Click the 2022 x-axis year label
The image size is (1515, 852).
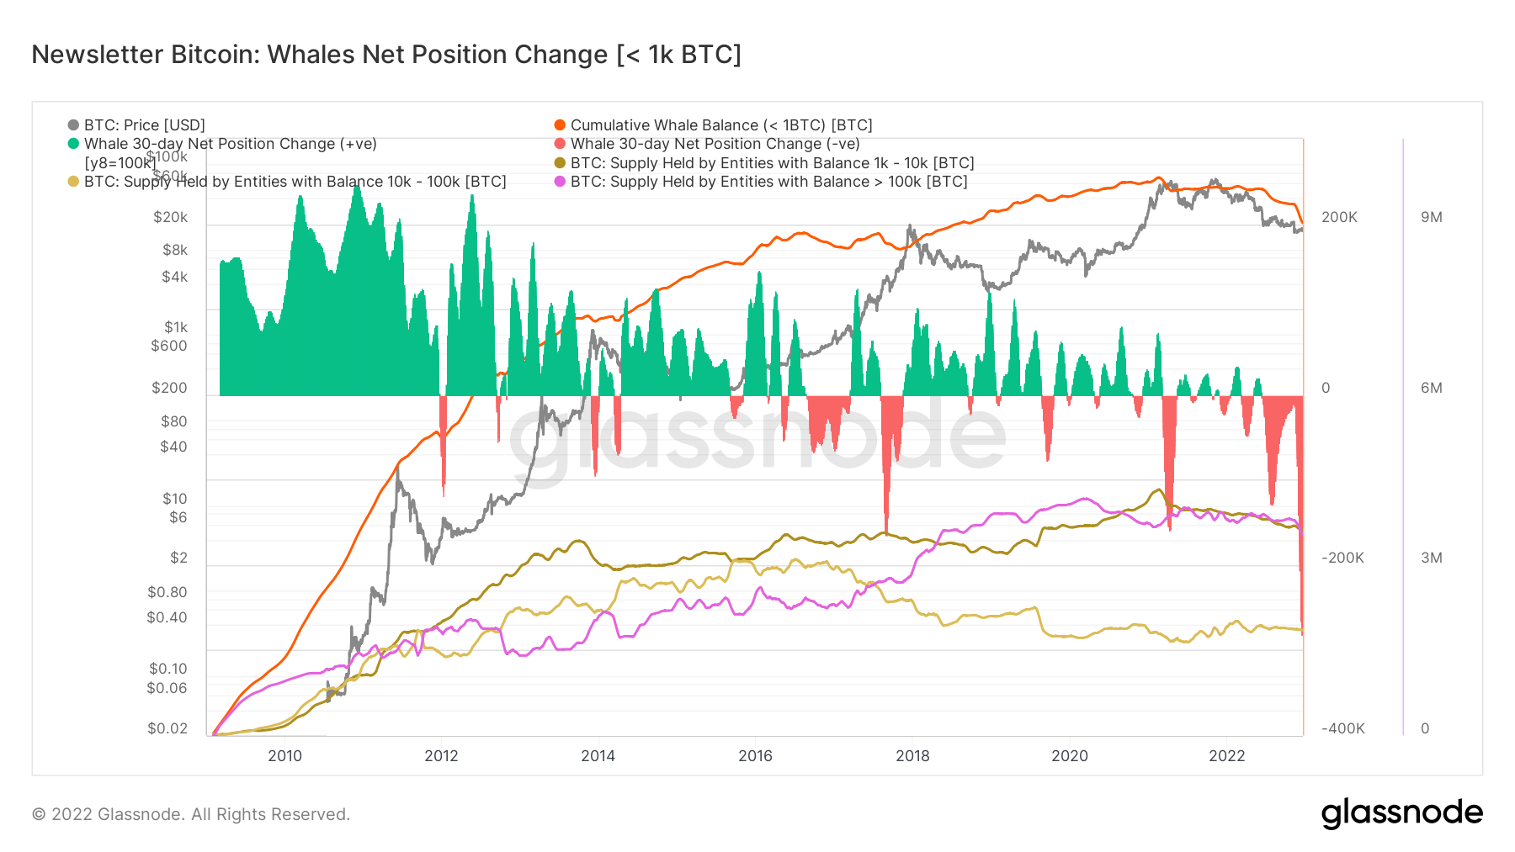tap(1226, 755)
